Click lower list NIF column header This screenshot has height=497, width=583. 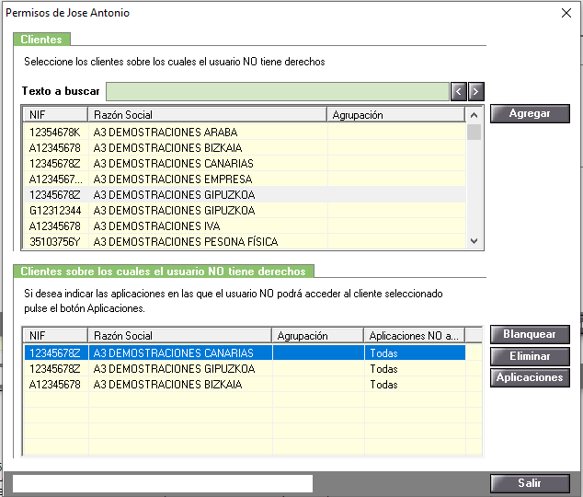[x=56, y=336]
